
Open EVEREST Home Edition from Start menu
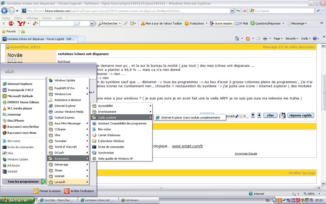21,102
